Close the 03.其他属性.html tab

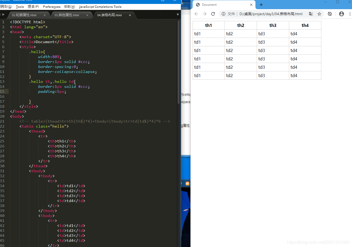coord(87,15)
